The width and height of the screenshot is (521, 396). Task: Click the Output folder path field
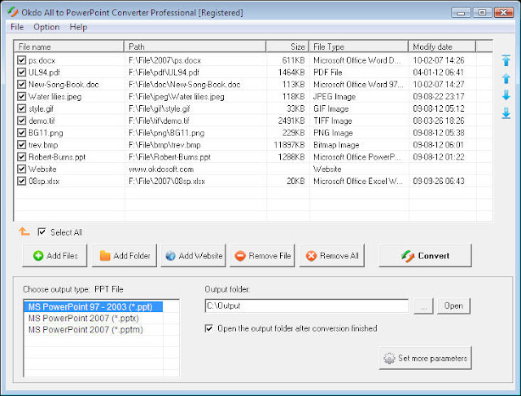[307, 306]
